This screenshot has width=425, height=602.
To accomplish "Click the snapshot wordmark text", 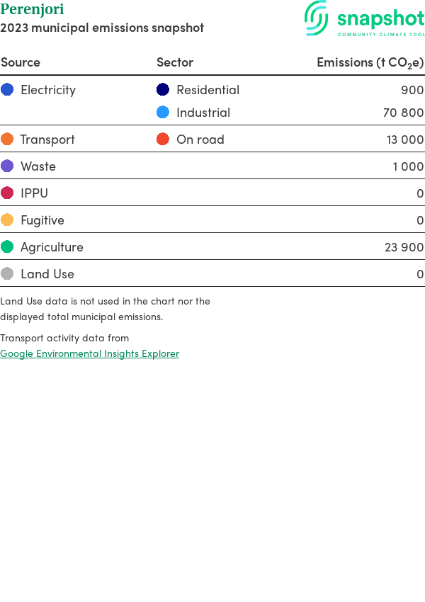I will click(380, 18).
